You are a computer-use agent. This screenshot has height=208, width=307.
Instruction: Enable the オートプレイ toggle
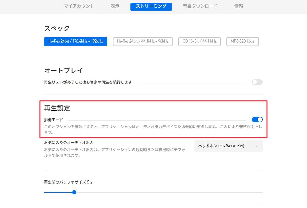tap(257, 82)
